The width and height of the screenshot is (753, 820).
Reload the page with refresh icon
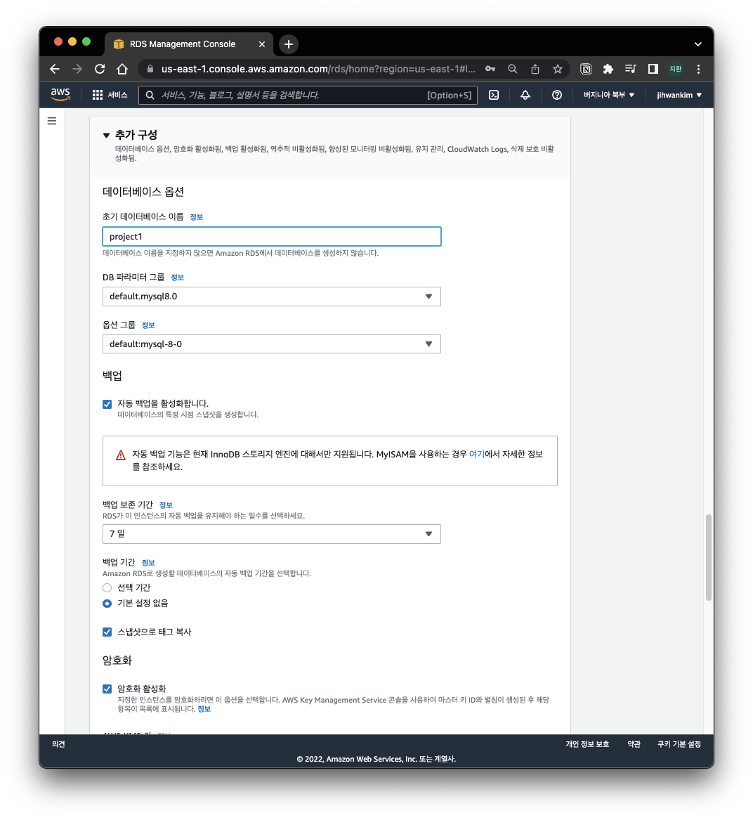tap(99, 69)
